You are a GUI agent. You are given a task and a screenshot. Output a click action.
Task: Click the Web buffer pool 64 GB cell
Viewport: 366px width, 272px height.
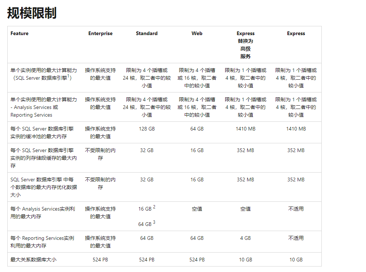click(197, 129)
